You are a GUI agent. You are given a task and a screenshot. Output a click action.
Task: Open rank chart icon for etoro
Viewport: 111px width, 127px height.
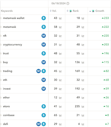[83, 106]
